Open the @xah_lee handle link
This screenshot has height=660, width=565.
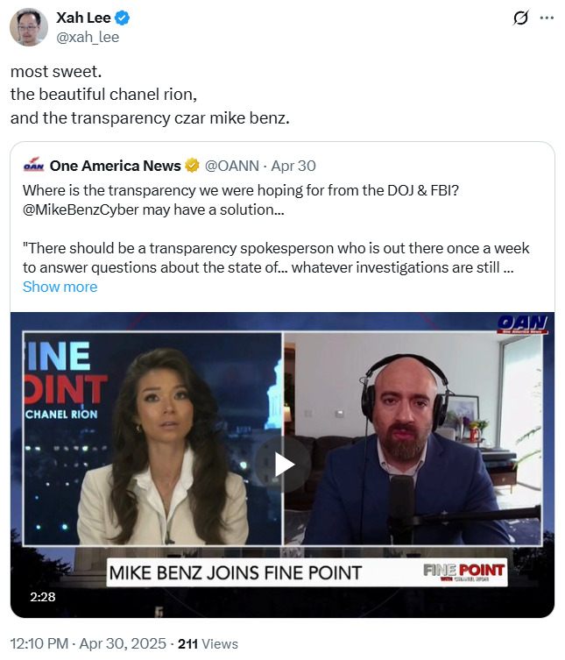pos(88,37)
